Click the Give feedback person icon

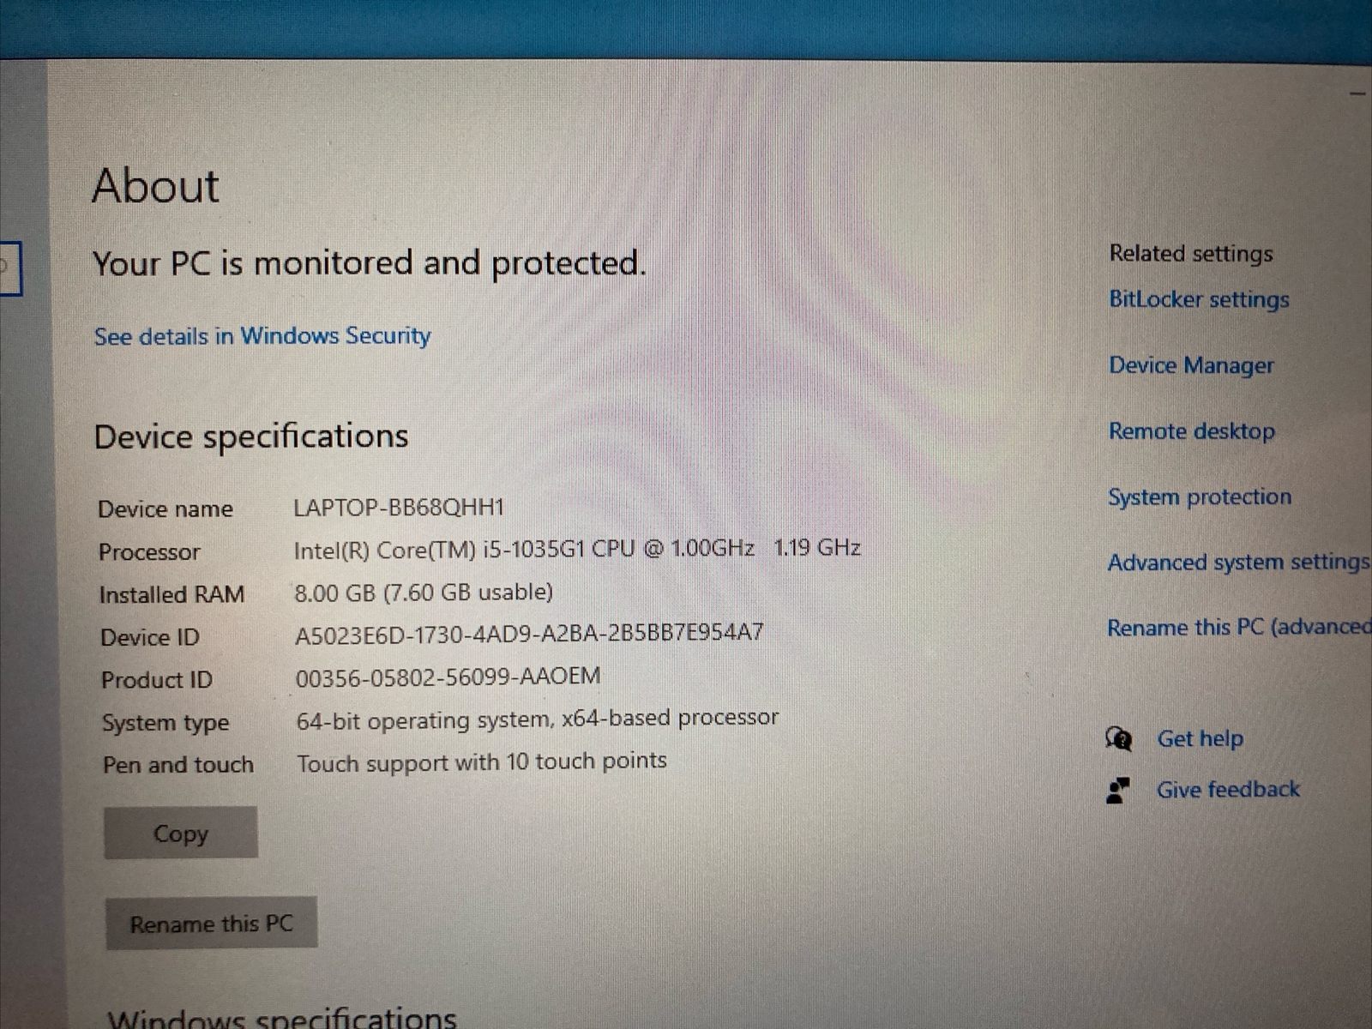(x=1117, y=790)
